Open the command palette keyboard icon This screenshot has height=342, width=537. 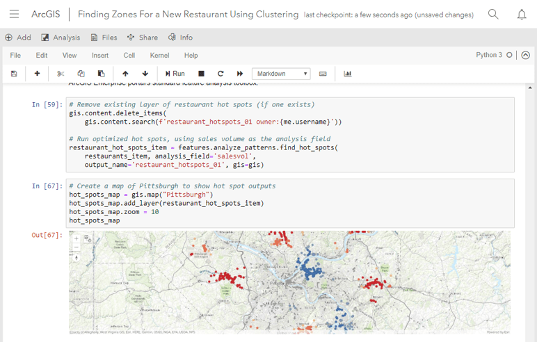[323, 74]
